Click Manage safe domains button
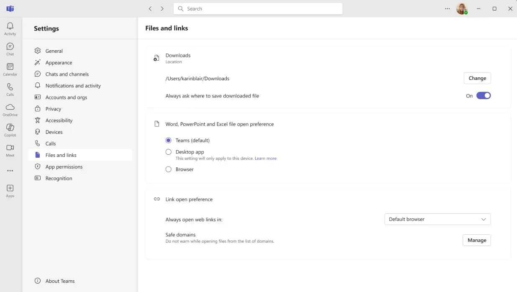517x292 pixels. pos(477,240)
